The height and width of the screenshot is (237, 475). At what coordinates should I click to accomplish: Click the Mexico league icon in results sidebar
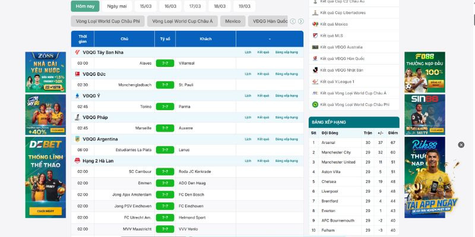[315, 24]
